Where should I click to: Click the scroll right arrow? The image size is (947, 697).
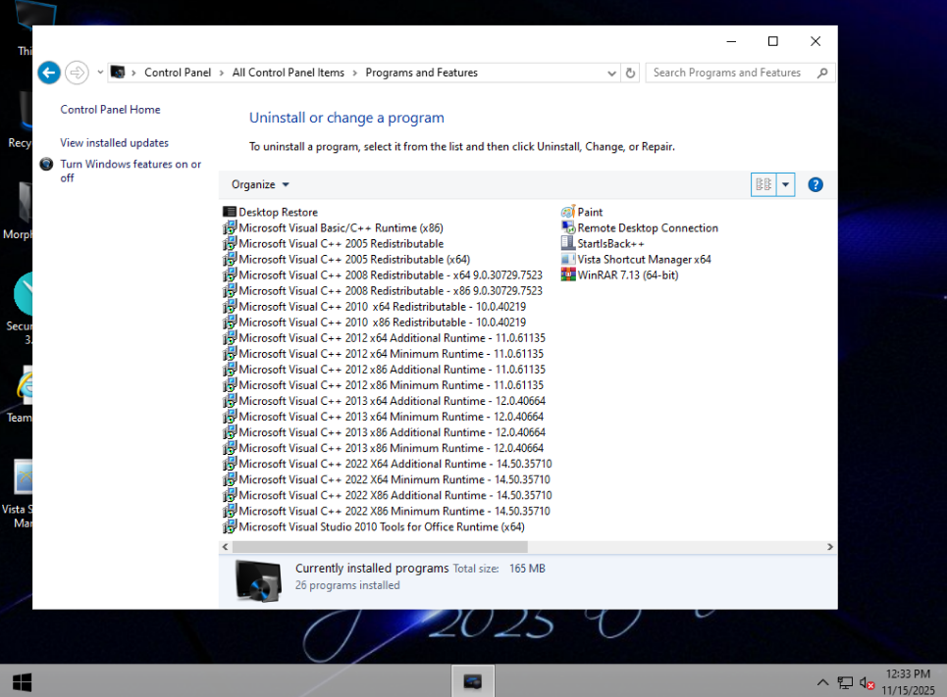pos(830,547)
